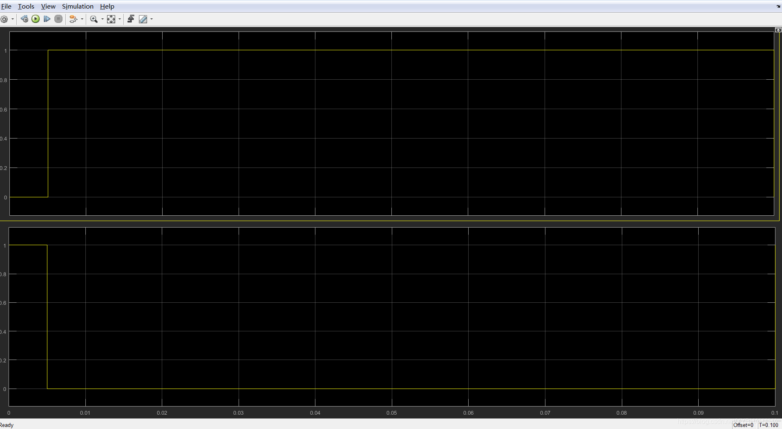Open the View menu
This screenshot has width=782, height=429.
(x=48, y=6)
